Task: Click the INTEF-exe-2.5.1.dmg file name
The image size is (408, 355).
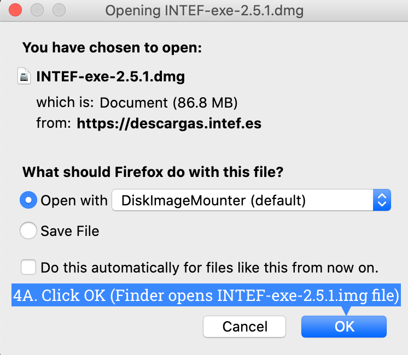Action: coord(110,76)
